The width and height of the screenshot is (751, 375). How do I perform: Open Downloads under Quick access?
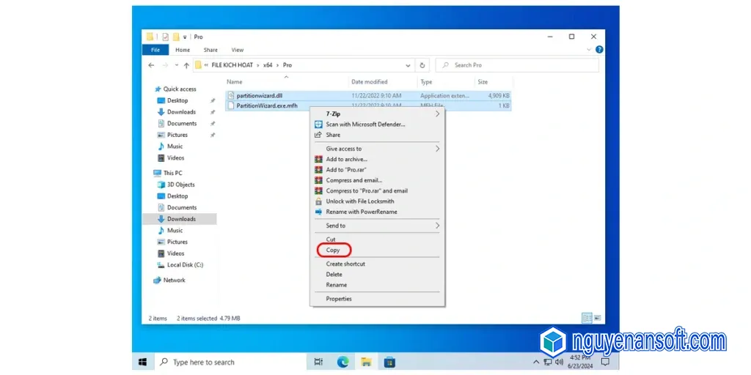[181, 112]
